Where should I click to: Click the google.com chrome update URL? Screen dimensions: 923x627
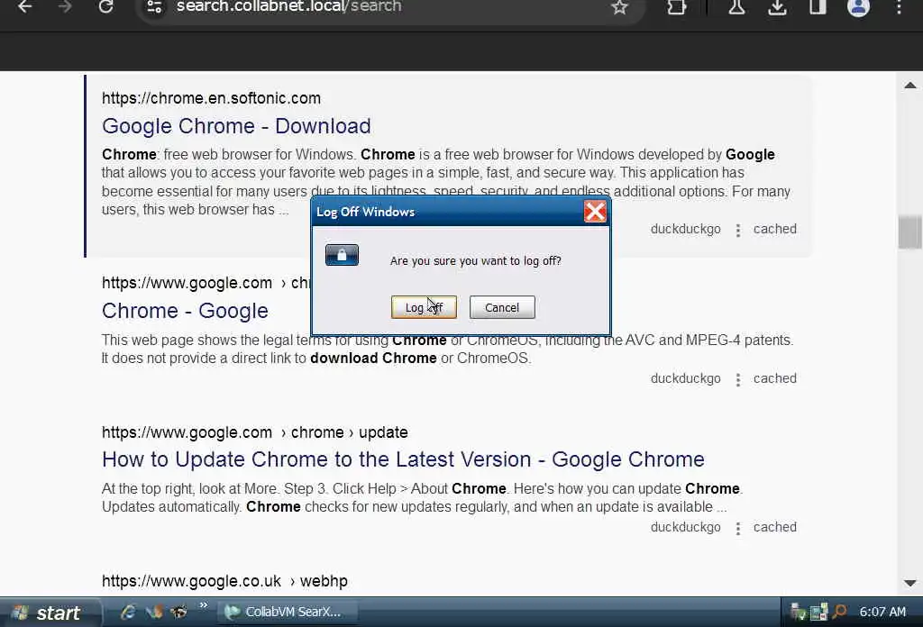(x=255, y=432)
